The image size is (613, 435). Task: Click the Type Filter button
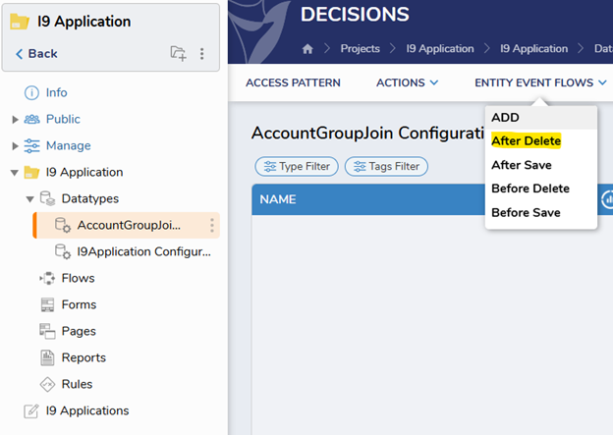click(296, 167)
